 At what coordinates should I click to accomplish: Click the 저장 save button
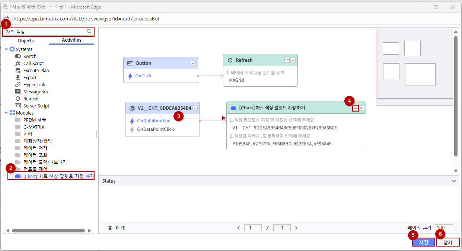click(423, 242)
